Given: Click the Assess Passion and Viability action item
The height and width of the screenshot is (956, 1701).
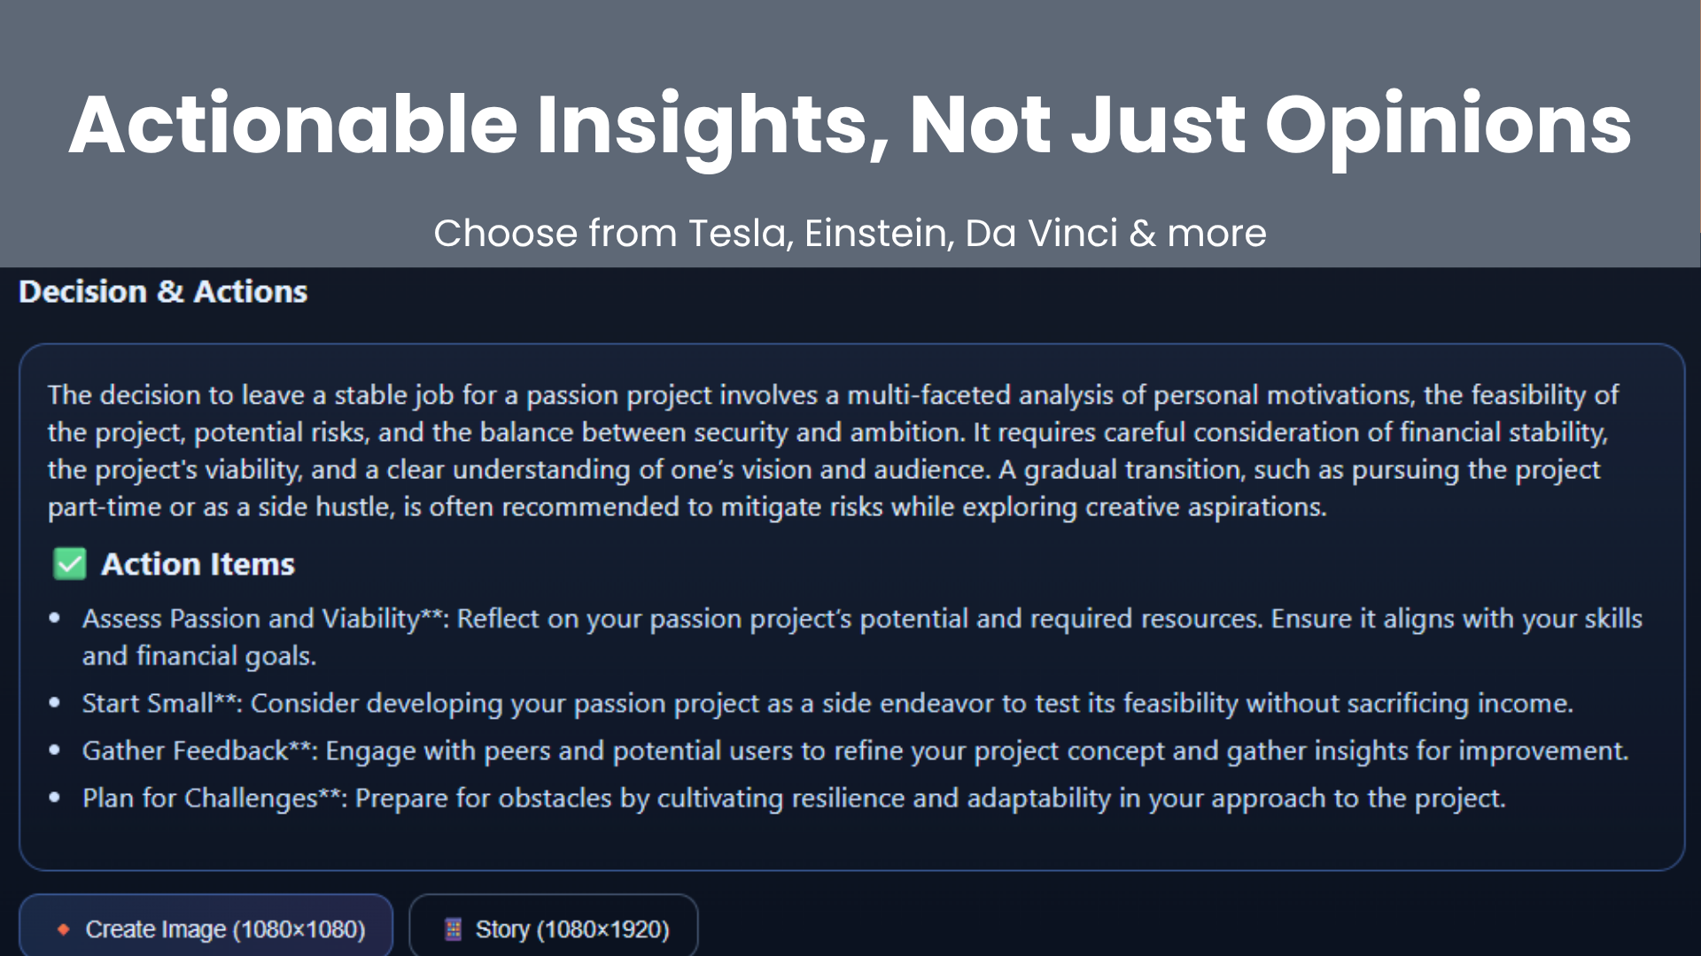Looking at the screenshot, I should click(x=862, y=637).
